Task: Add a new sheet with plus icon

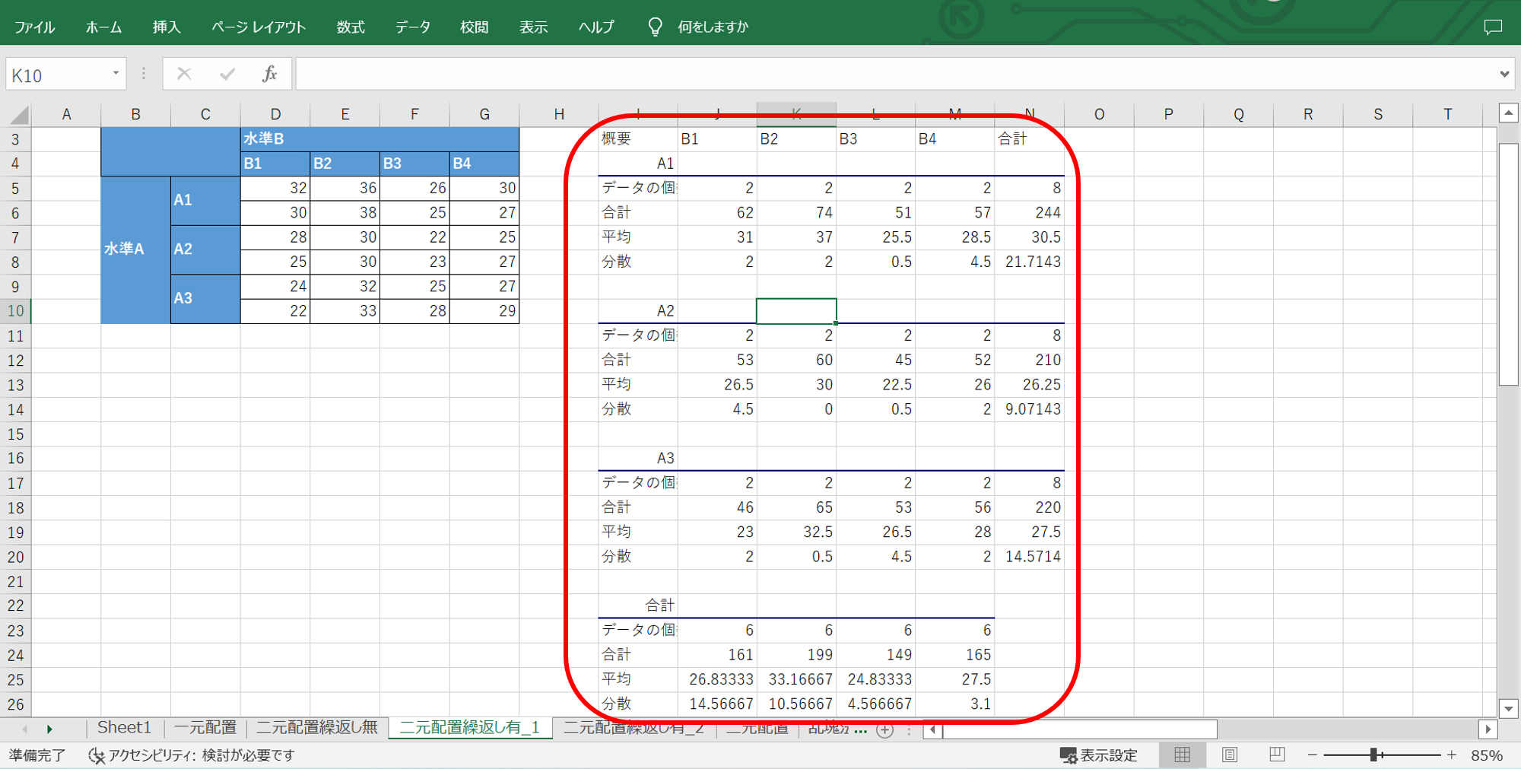Action: [x=884, y=729]
